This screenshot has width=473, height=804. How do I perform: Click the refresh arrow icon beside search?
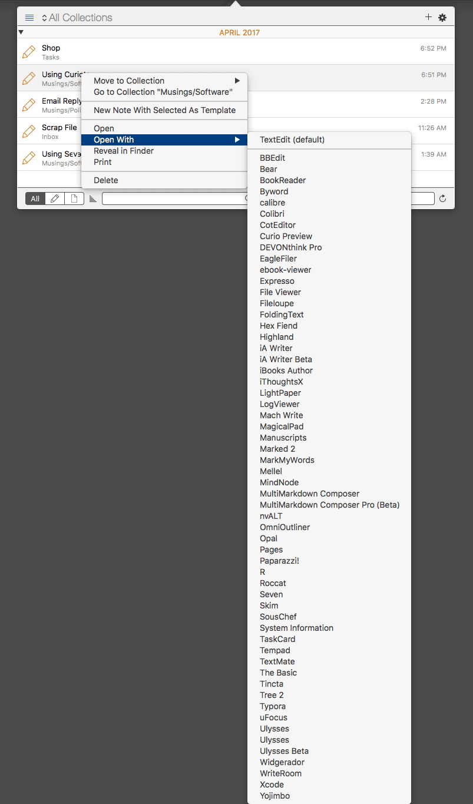point(443,198)
